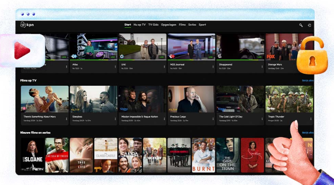334x185 pixels.
Task: Open options menu for Tropic Thunder card
Action: [311, 119]
